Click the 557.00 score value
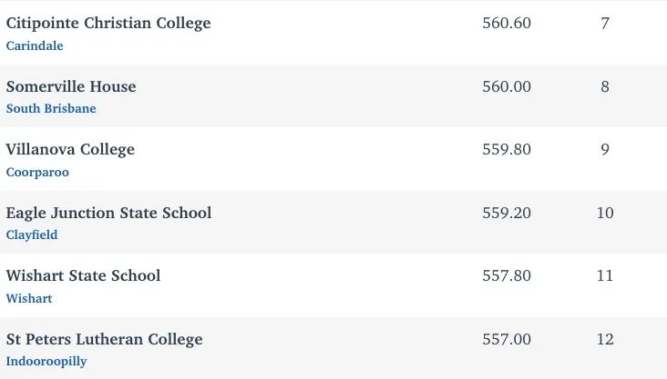This screenshot has height=379, width=667. click(x=507, y=340)
